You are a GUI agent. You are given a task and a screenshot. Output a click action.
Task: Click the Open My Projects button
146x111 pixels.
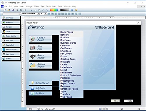40,65
